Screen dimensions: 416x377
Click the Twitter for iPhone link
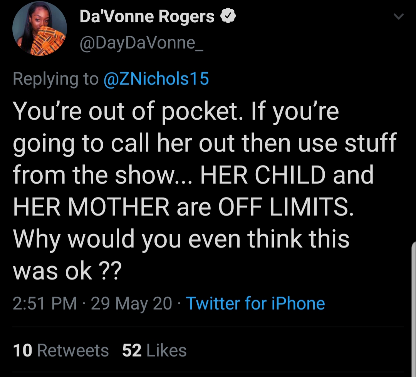point(255,303)
